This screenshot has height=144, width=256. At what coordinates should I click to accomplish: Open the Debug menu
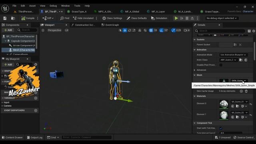click(x=53, y=6)
